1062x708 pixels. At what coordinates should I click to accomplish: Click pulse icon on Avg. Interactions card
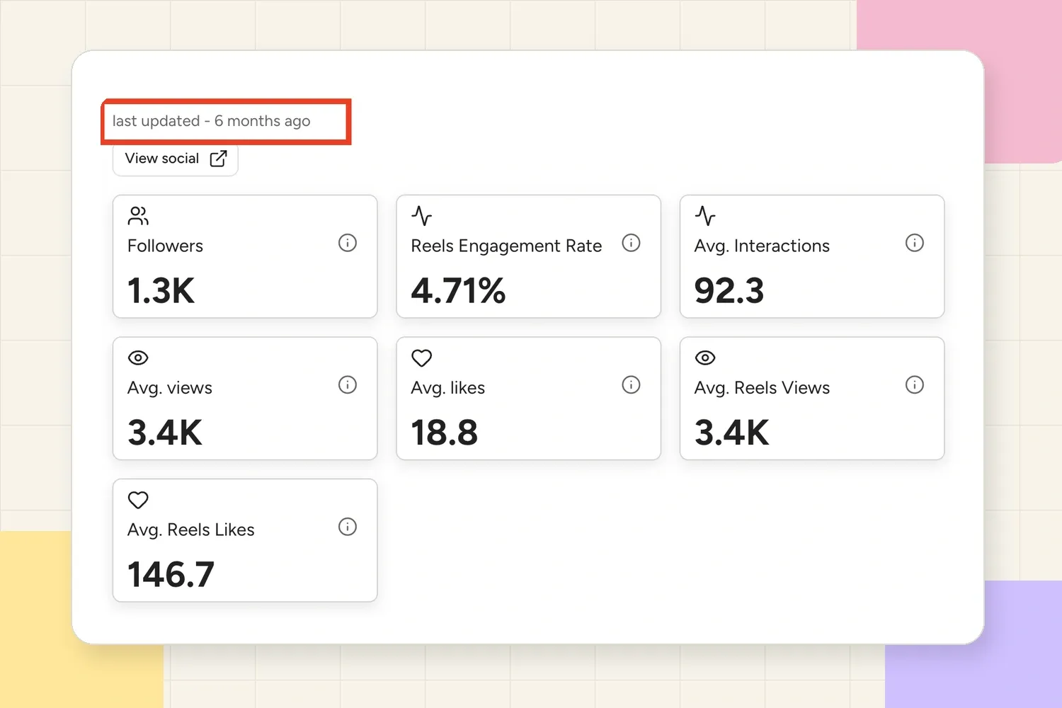(705, 216)
